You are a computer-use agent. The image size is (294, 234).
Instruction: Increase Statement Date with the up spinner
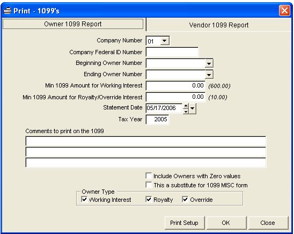click(186, 106)
